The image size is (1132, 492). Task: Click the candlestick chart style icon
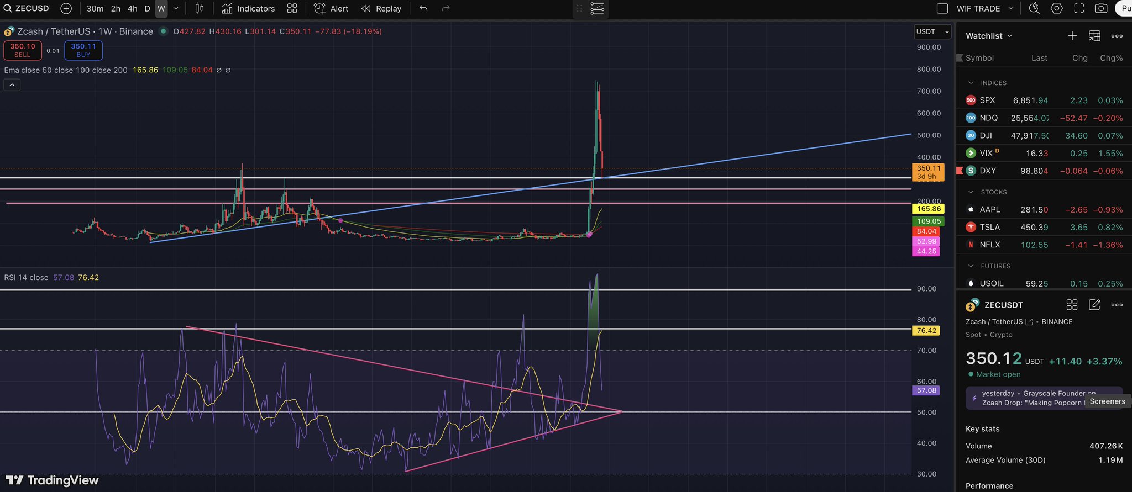pyautogui.click(x=200, y=9)
